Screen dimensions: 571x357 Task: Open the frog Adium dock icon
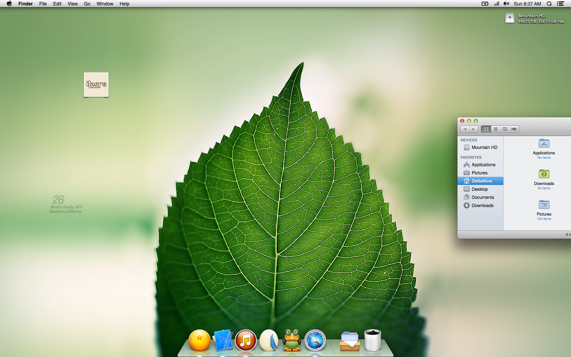tap(292, 340)
